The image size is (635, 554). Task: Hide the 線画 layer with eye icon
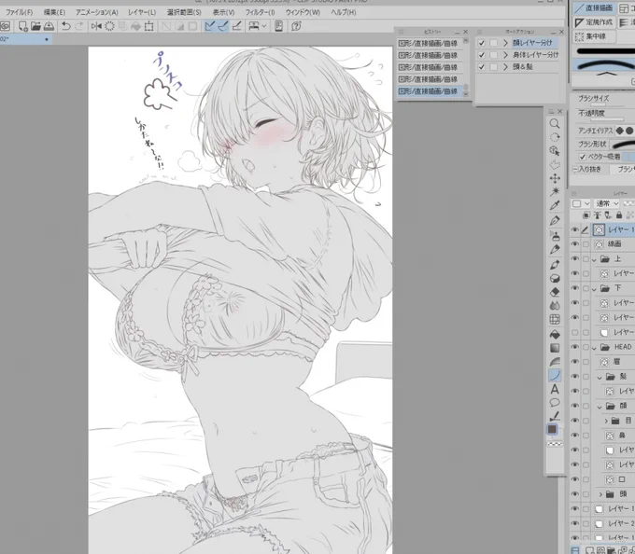click(x=574, y=244)
